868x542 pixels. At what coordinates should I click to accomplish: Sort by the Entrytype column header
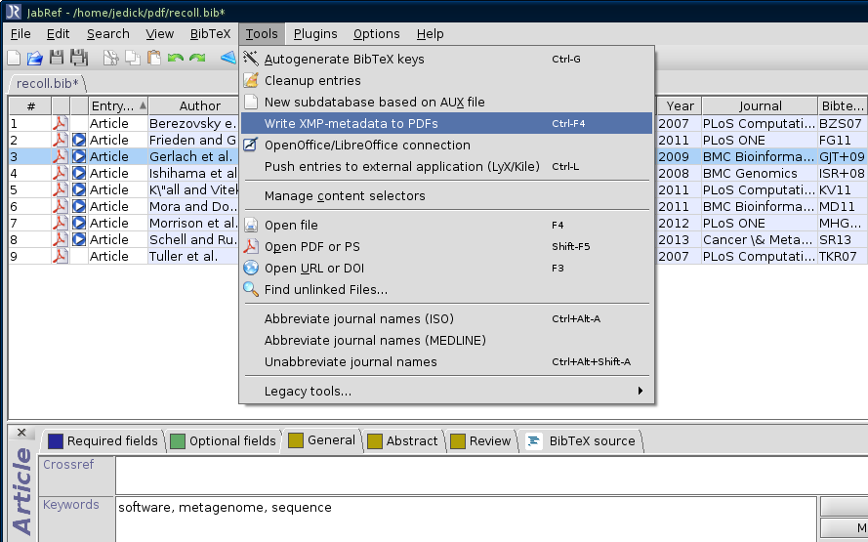(114, 105)
